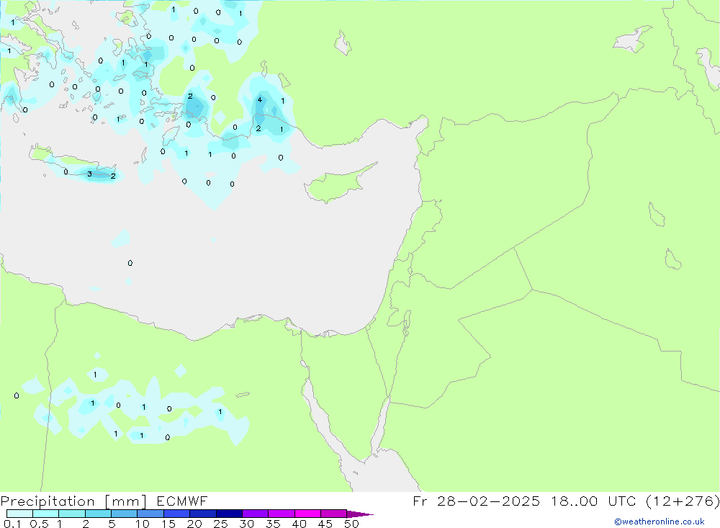Viewport: 720px width, 528px height.
Task: Click the "3" precipitation value over Crete
Action: tap(89, 174)
